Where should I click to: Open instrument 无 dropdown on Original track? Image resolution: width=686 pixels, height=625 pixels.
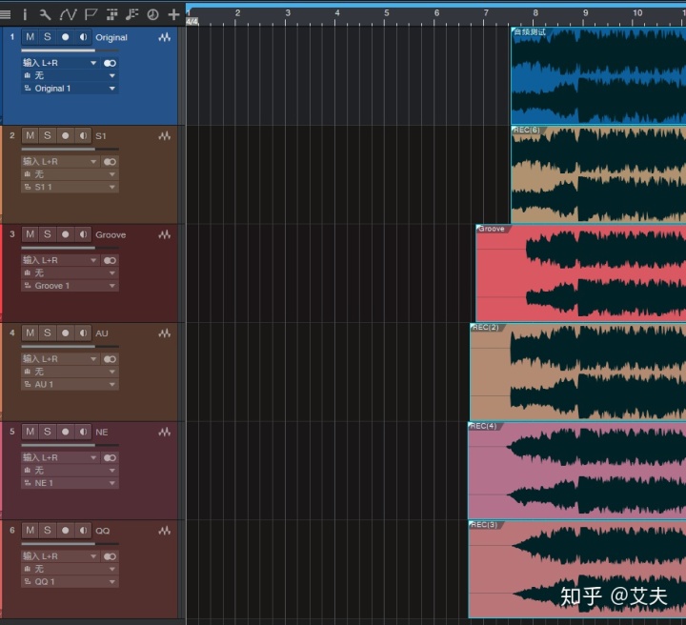point(70,75)
